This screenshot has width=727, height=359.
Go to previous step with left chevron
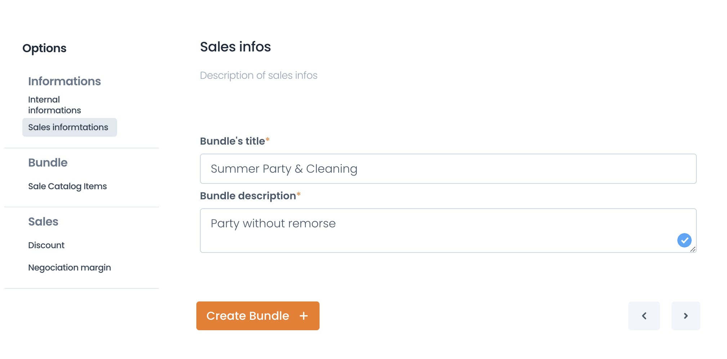tap(644, 316)
